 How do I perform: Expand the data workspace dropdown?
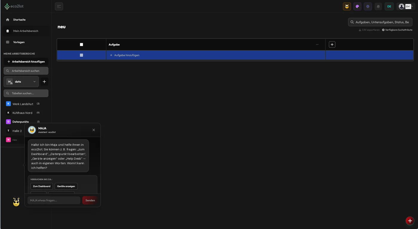pos(21,82)
